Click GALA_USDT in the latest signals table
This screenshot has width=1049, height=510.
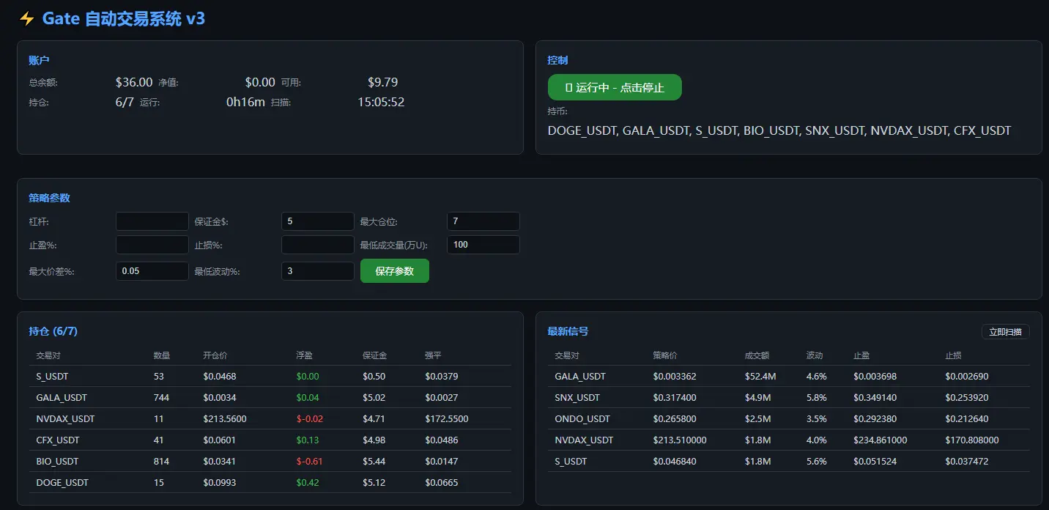tap(580, 377)
